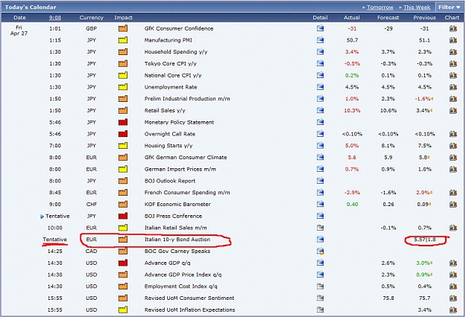Screen dimensions: 466x317
Task: Open detail icon for Monetary Policy Statement
Action: pyautogui.click(x=320, y=122)
